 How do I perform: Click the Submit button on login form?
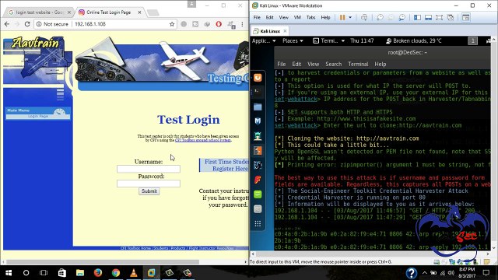[x=149, y=191]
